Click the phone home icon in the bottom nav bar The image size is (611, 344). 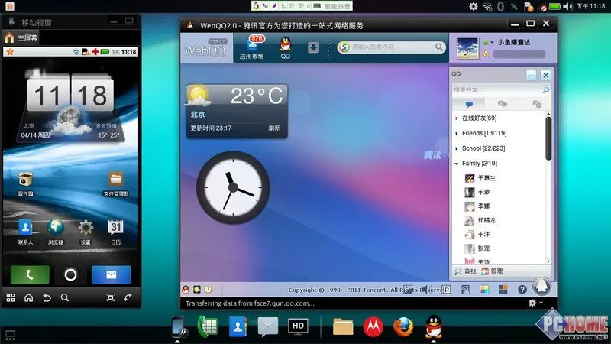click(x=29, y=298)
